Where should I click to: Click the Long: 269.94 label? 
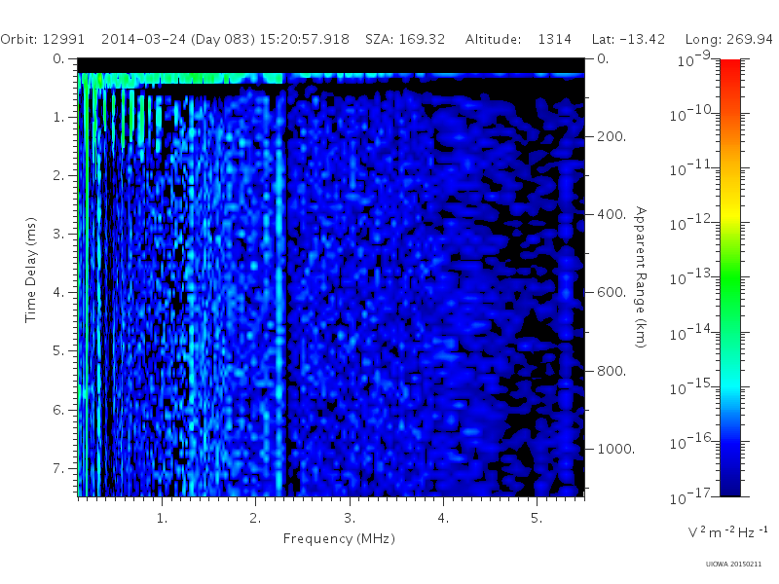point(728,39)
